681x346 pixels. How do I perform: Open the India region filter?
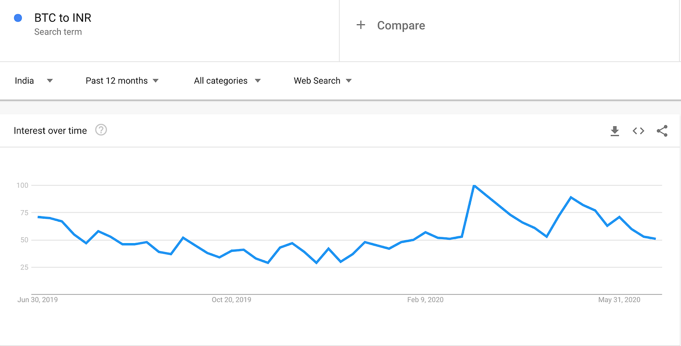[x=24, y=81]
